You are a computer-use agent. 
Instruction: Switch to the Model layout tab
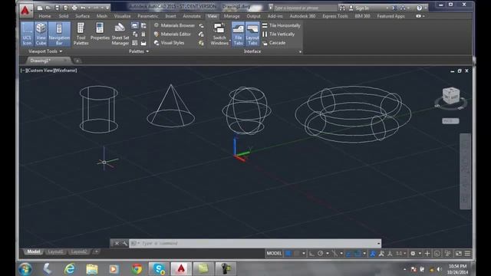pos(33,251)
